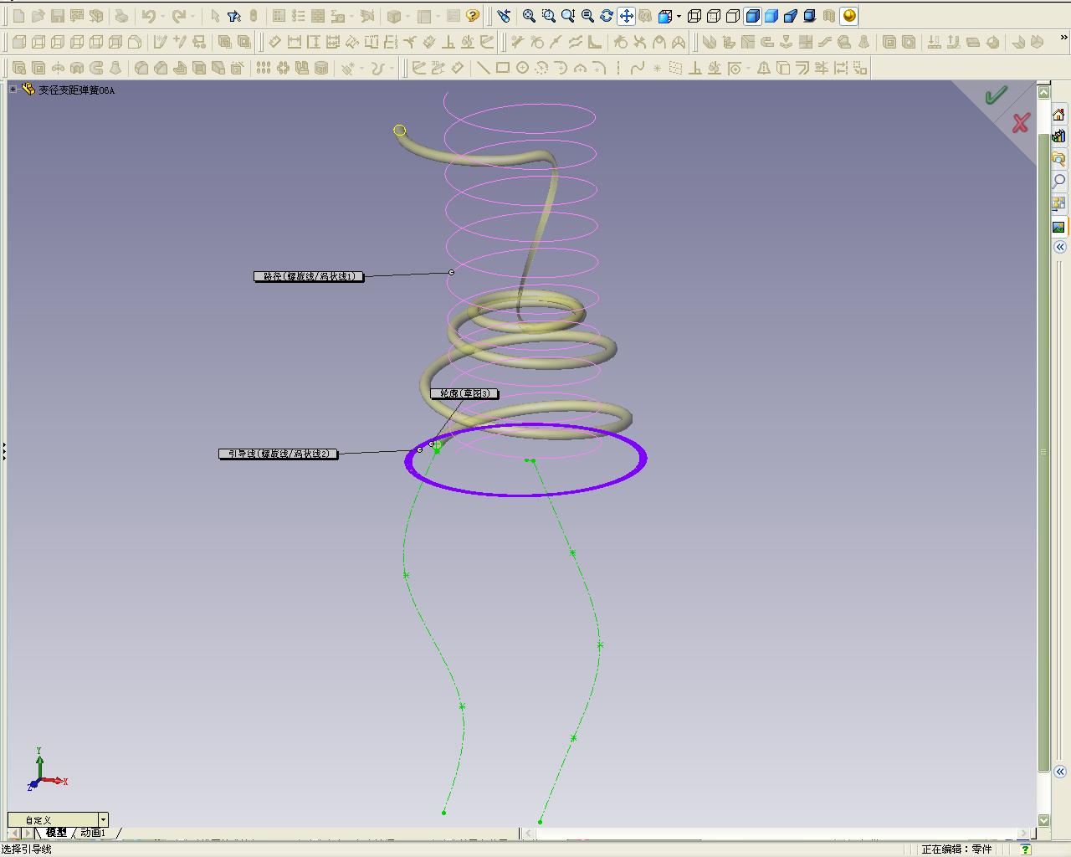Click the Previous View icon
The height and width of the screenshot is (857, 1071).
503,16
